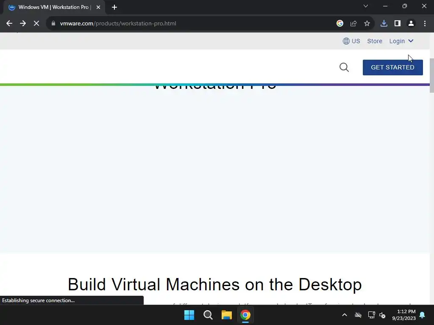Go forward using the browser forward arrow

[x=23, y=24]
